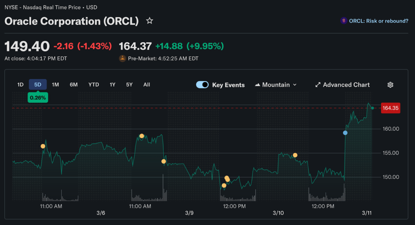The image size is (415, 225).
Task: Click the expand arrows icon for Advanced Chart
Action: (318, 85)
